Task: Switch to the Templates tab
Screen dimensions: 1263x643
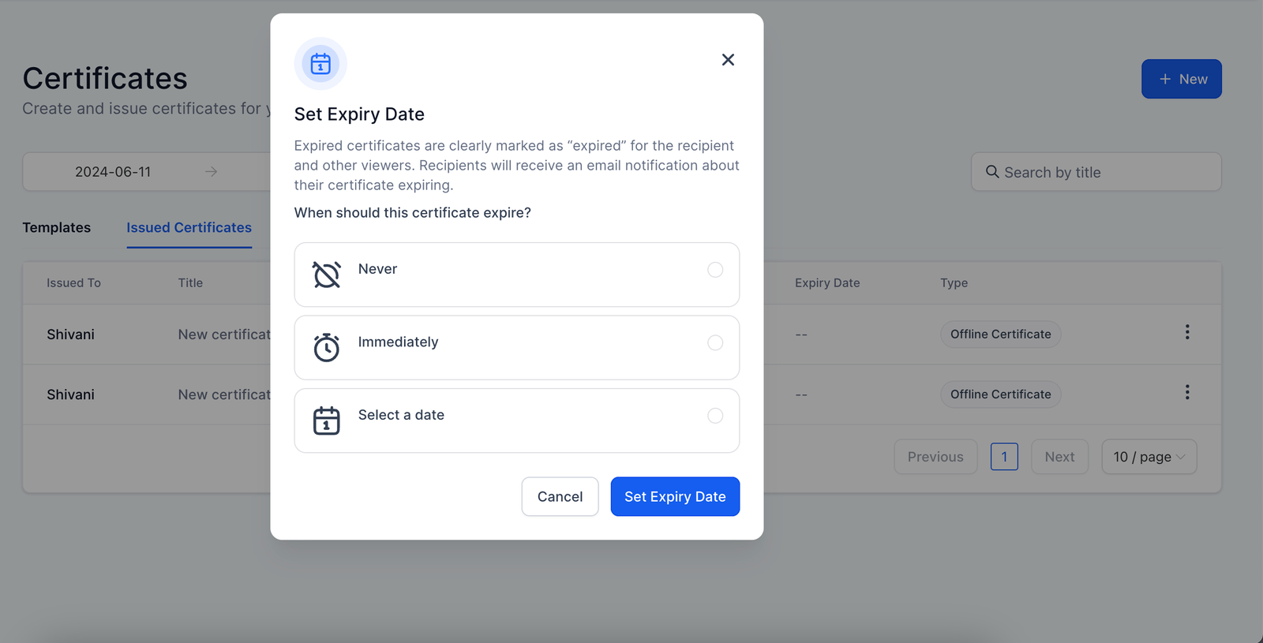Action: [57, 228]
